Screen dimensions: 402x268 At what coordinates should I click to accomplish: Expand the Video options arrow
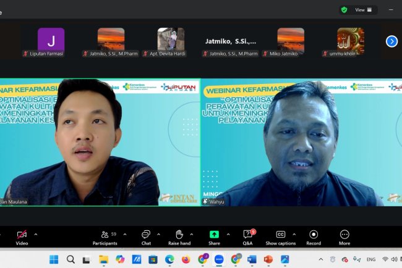(36, 234)
